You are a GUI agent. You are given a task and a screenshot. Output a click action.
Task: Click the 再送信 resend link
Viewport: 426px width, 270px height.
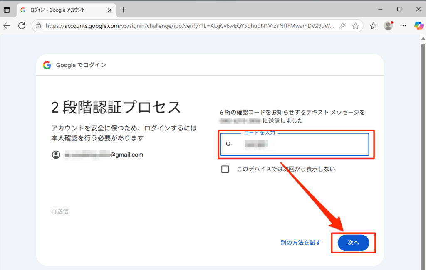[60, 211]
